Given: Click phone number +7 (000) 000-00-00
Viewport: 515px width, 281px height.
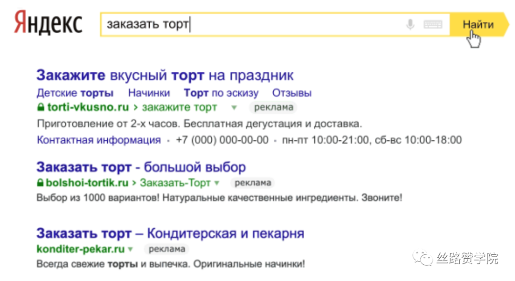Looking at the screenshot, I should pos(222,140).
